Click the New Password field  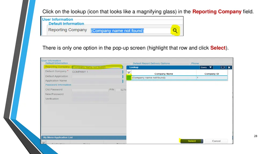point(90,94)
